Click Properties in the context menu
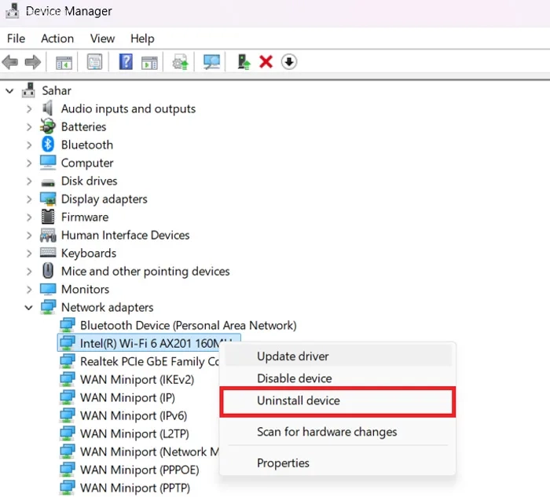The width and height of the screenshot is (550, 497). point(283,463)
